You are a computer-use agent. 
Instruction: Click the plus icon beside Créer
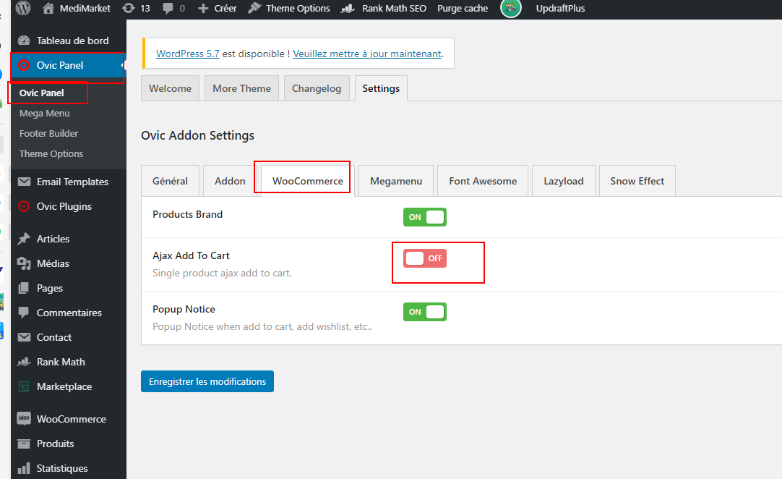pyautogui.click(x=203, y=9)
